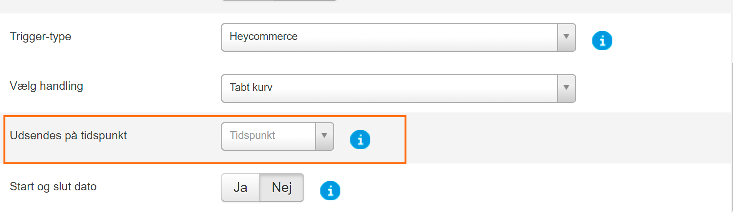The image size is (733, 213).
Task: Expand the Tidspunkt dropdown arrow
Action: 324,136
